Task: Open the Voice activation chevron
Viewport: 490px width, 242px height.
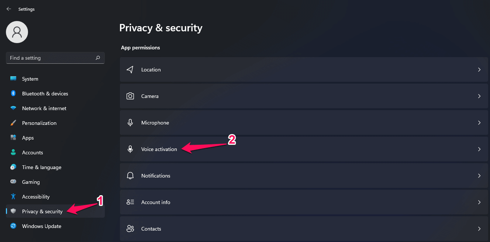Action: [x=479, y=149]
